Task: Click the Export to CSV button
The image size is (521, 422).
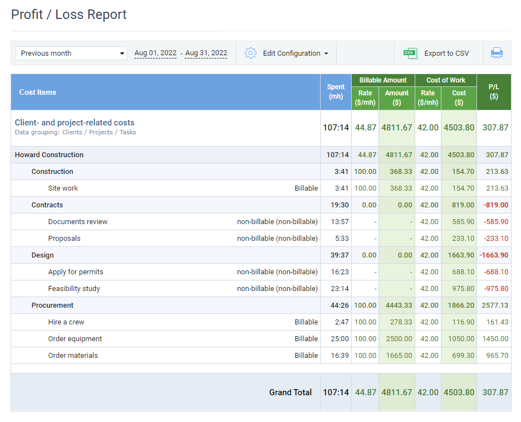Action: [x=439, y=54]
